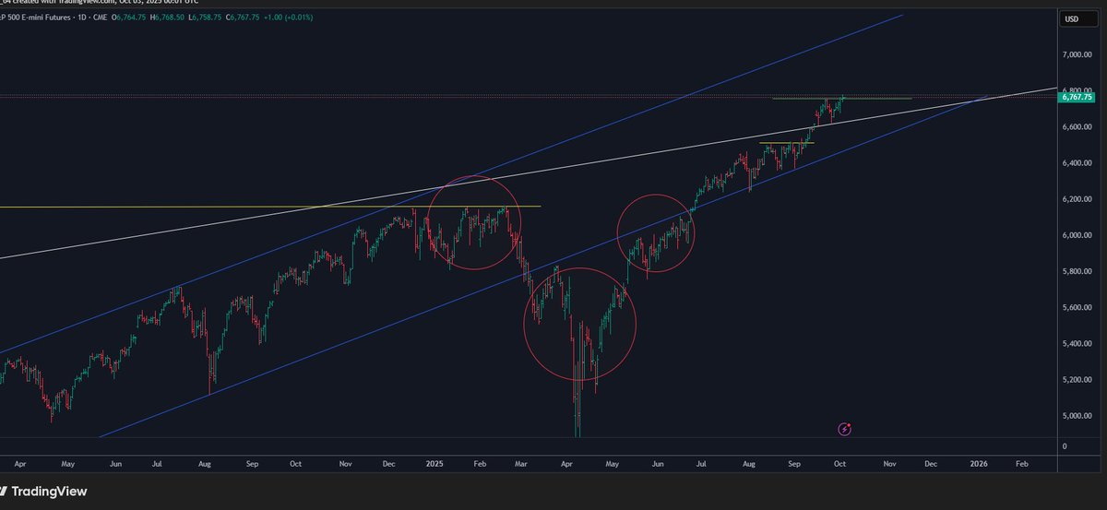Viewport: 1107px width, 510px height.
Task: Click the Dec label before 2026
Action: 931,465
